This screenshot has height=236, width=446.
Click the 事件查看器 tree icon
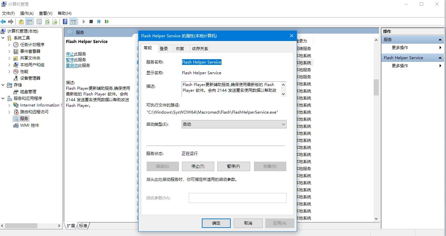16,51
